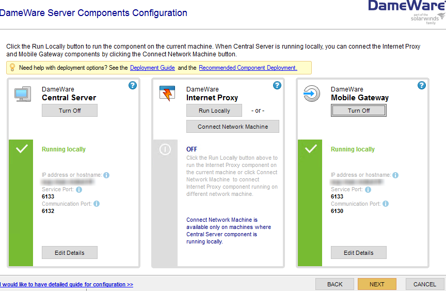Run the Internet Proxy locally
Image resolution: width=446 pixels, height=291 pixels.
[214, 111]
